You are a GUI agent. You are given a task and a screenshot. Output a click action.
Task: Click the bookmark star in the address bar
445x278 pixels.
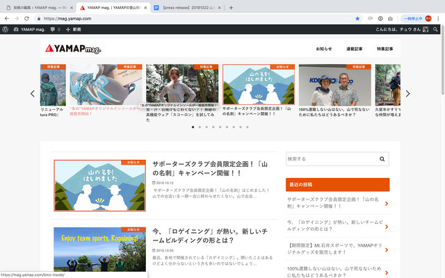tap(357, 19)
